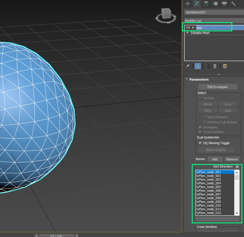
Task: Click the Add bones button
Action: tap(215, 159)
